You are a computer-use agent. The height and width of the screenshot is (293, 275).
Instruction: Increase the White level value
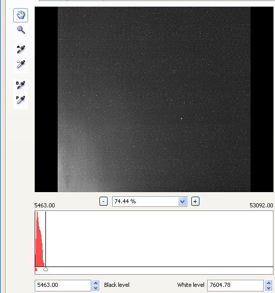[x=268, y=283]
